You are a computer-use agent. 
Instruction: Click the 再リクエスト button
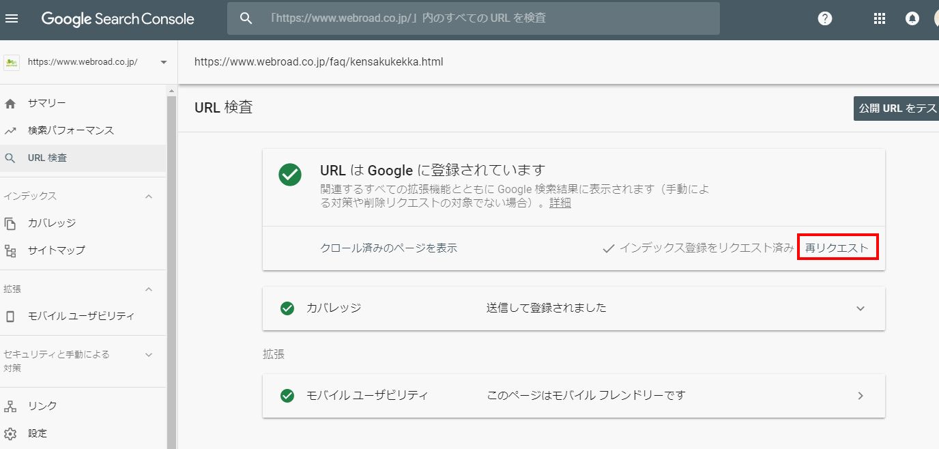(x=837, y=248)
